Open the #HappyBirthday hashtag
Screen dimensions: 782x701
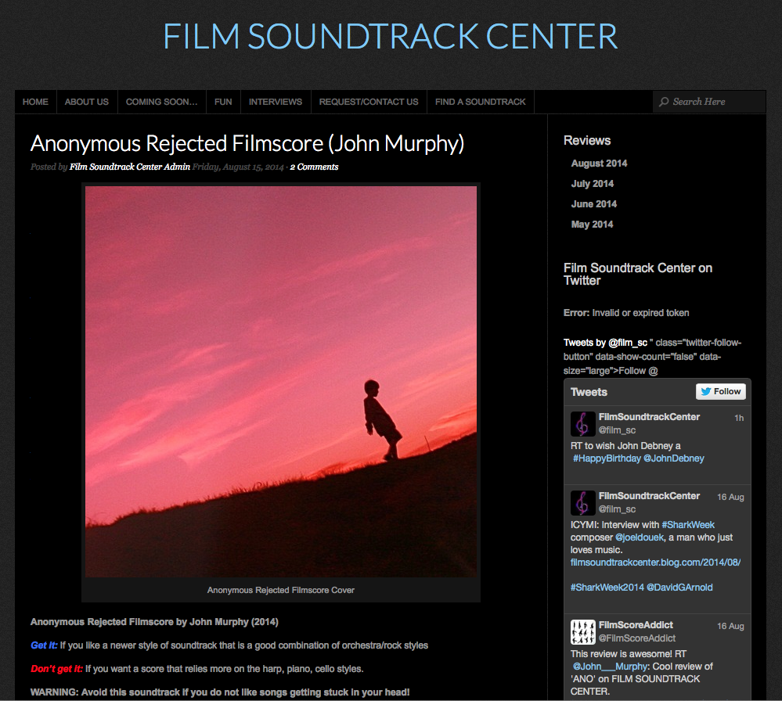point(607,458)
